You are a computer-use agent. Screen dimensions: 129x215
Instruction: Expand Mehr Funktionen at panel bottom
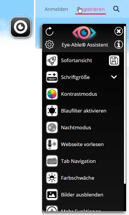(x=83, y=209)
